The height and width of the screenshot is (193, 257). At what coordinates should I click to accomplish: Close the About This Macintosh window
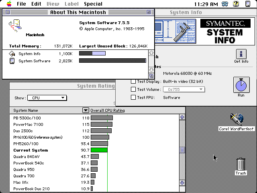(8, 12)
